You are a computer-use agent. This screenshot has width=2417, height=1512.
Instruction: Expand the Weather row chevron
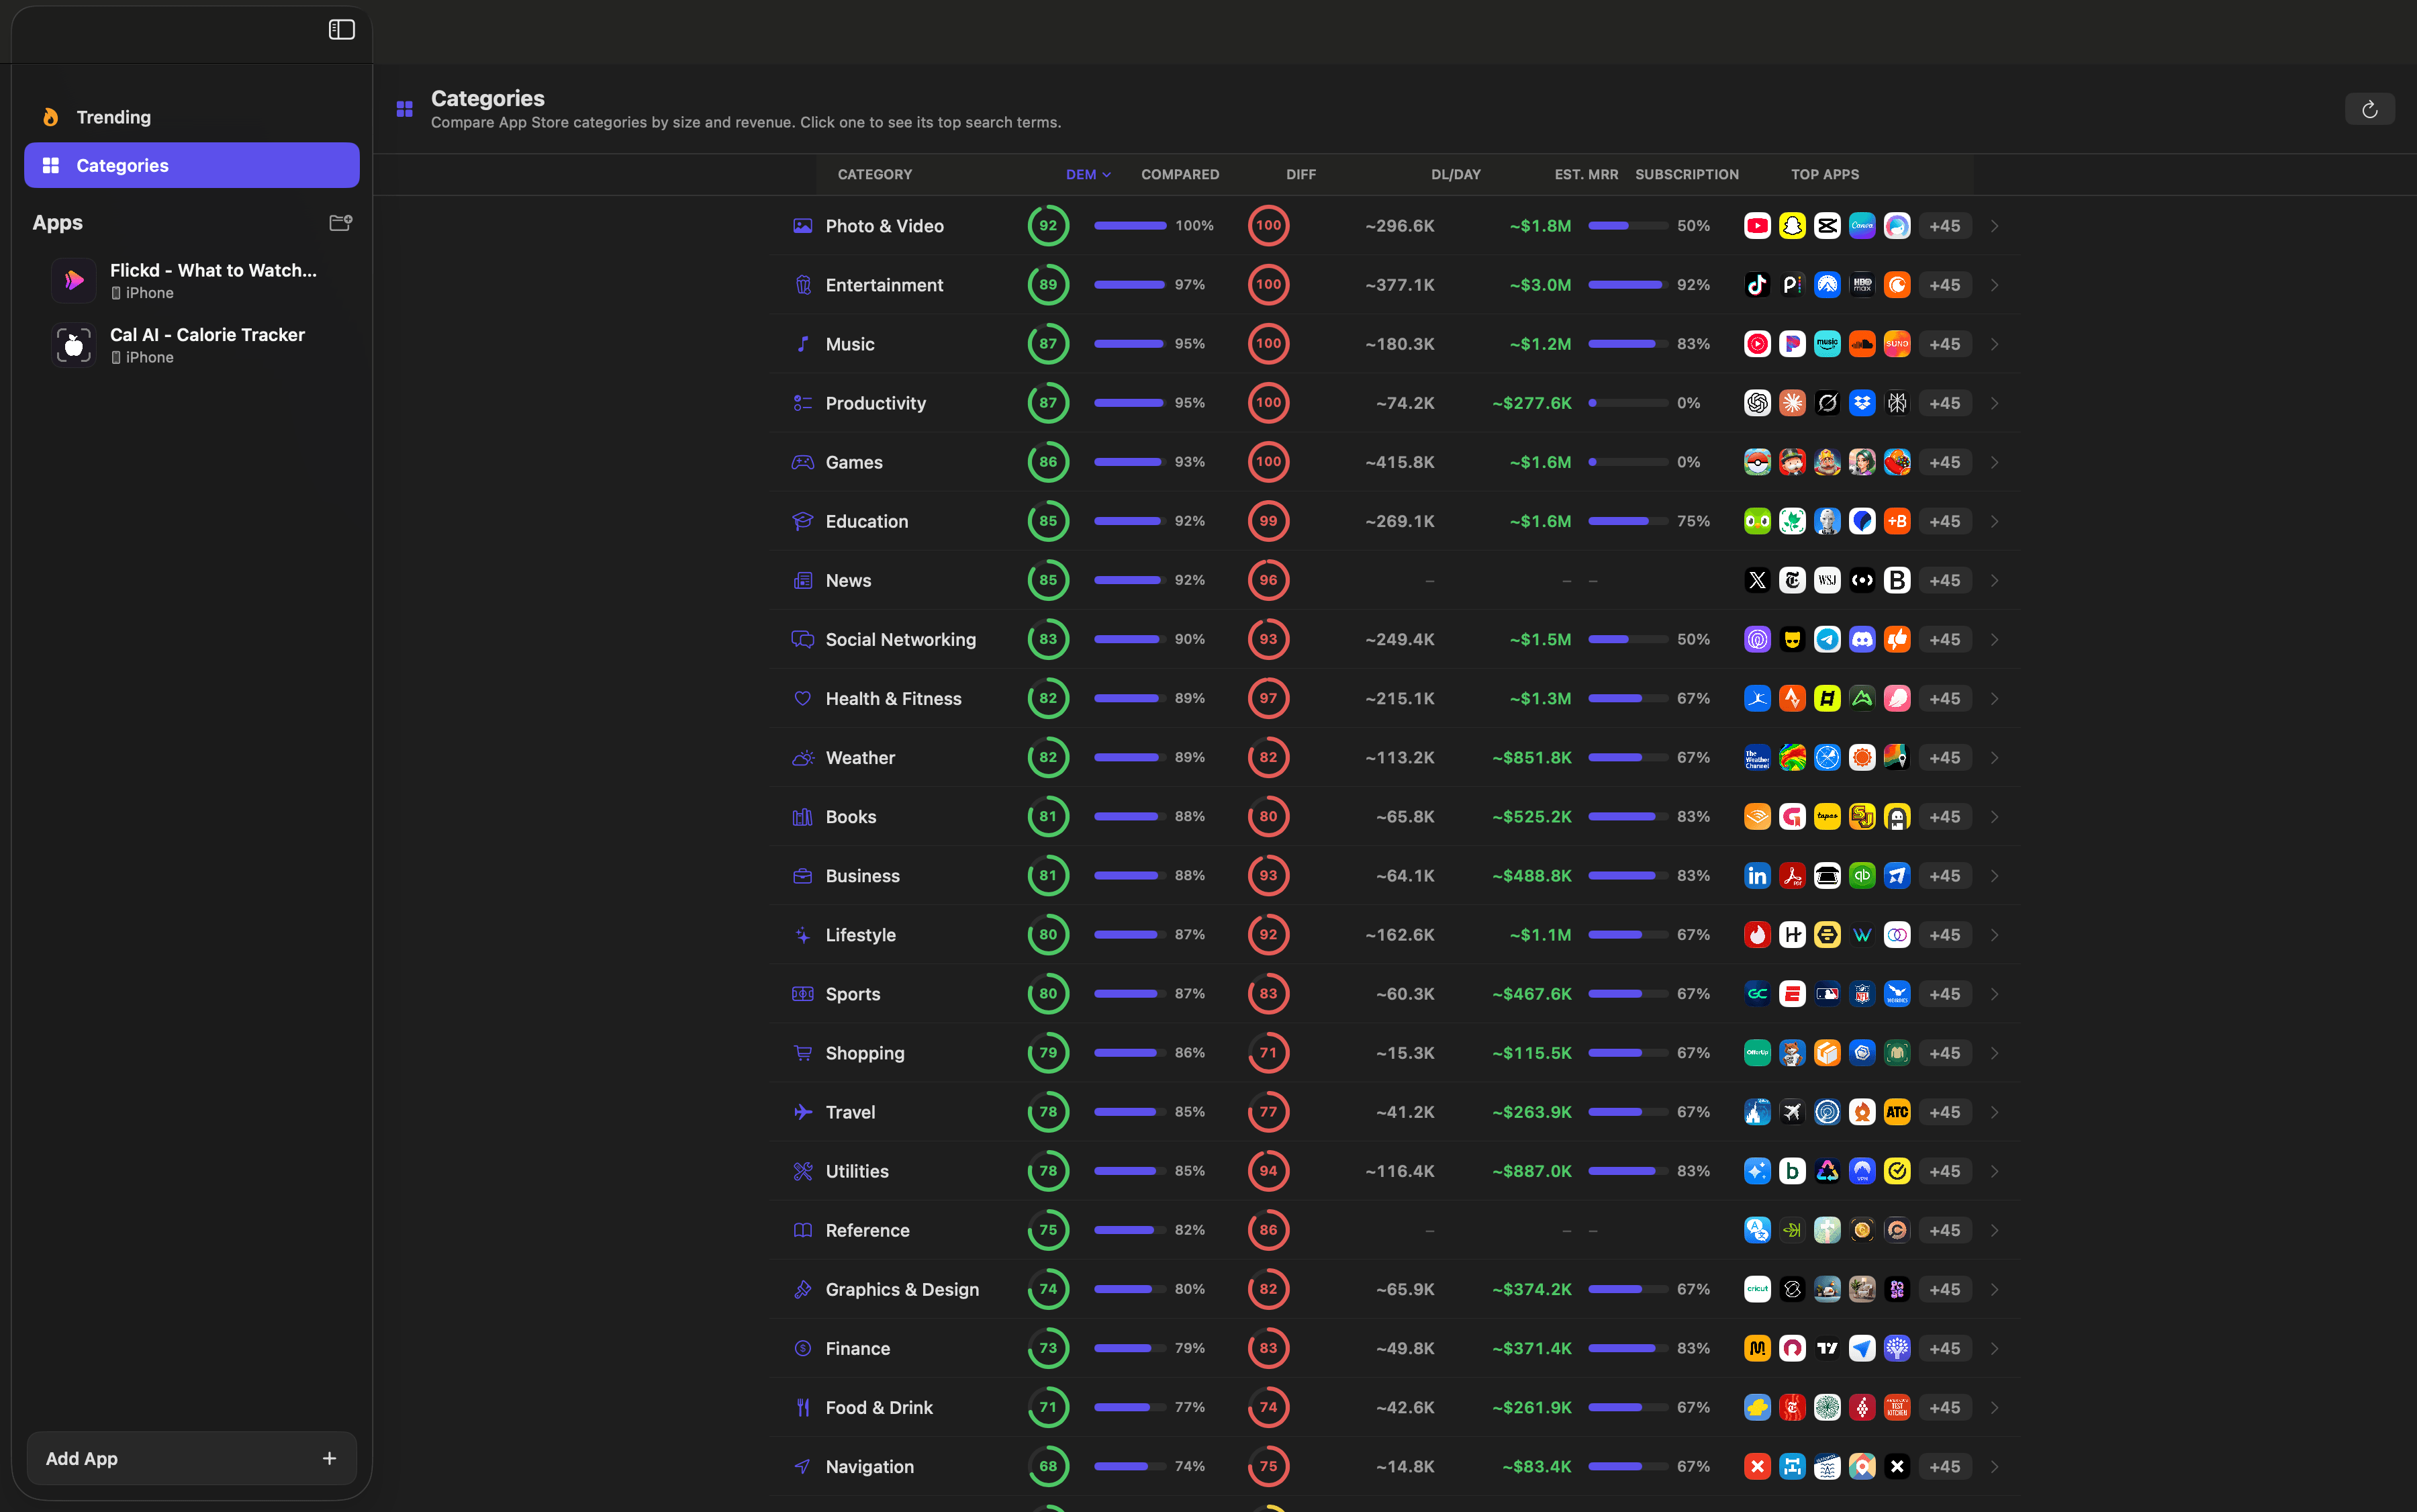click(x=1995, y=758)
